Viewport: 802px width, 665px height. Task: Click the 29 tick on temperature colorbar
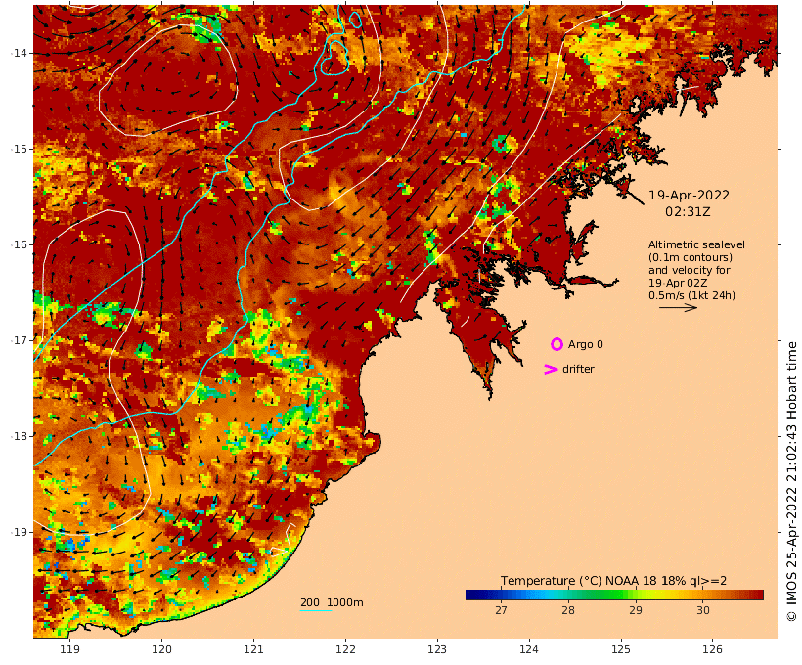[636, 610]
